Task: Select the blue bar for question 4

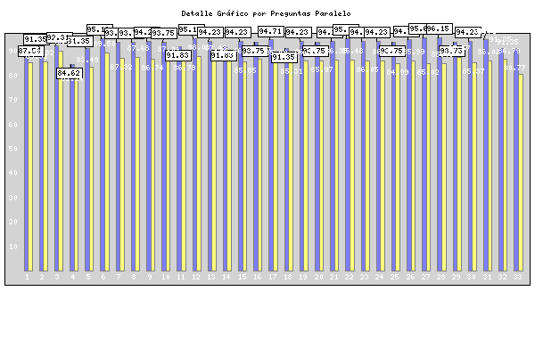Action: click(72, 167)
